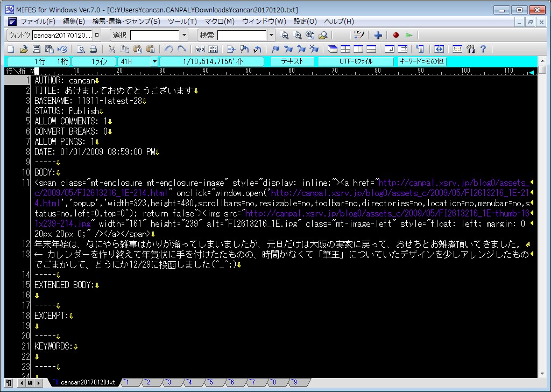551x392 pixels.
Task: Undo the last edit with the curved arrow
Action: (168, 49)
